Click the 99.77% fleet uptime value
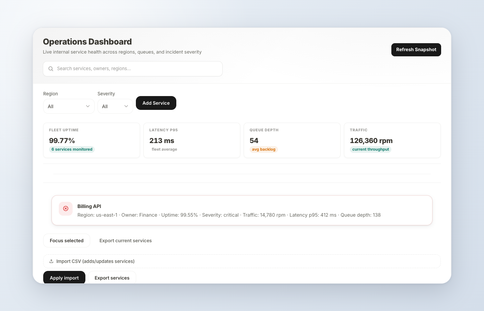This screenshot has height=311, width=484. (x=62, y=141)
